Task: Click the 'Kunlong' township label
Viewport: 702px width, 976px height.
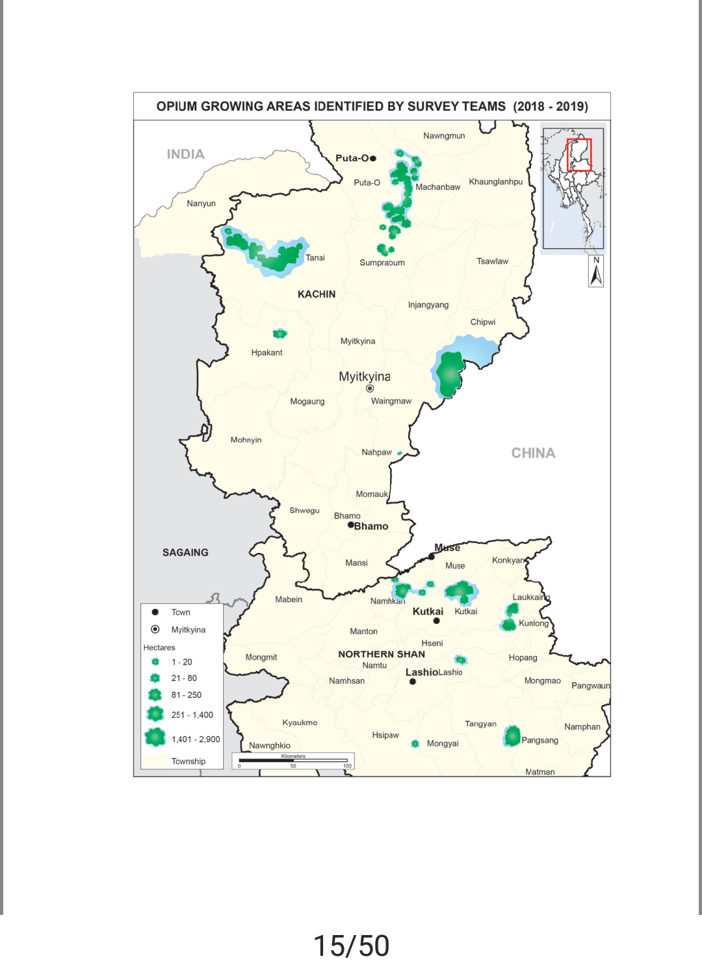Action: [x=534, y=624]
